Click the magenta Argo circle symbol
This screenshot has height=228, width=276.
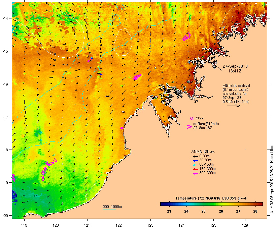[x=192, y=118]
